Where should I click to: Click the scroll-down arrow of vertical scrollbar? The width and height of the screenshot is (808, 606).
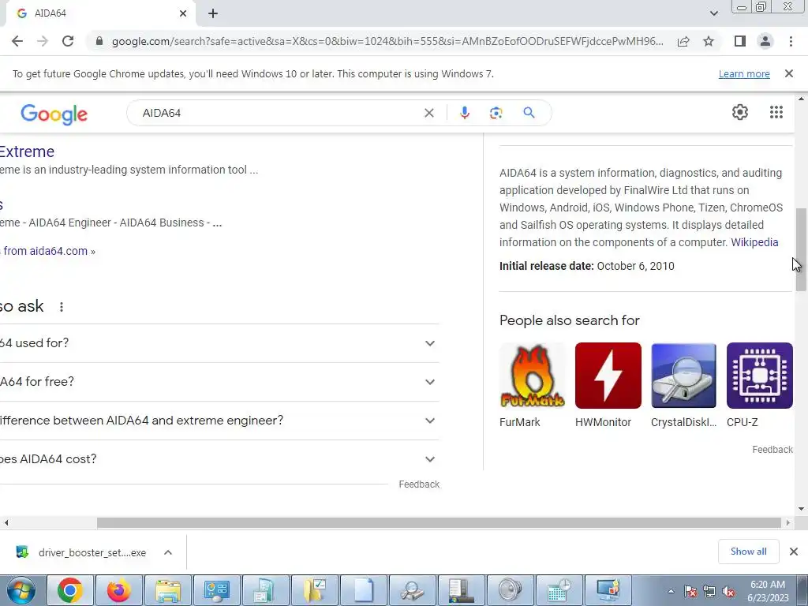pos(800,509)
